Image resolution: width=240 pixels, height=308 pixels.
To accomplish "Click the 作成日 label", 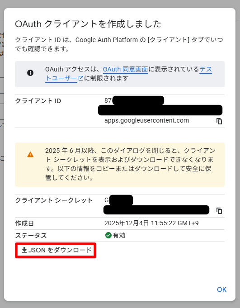I will 24,223.
